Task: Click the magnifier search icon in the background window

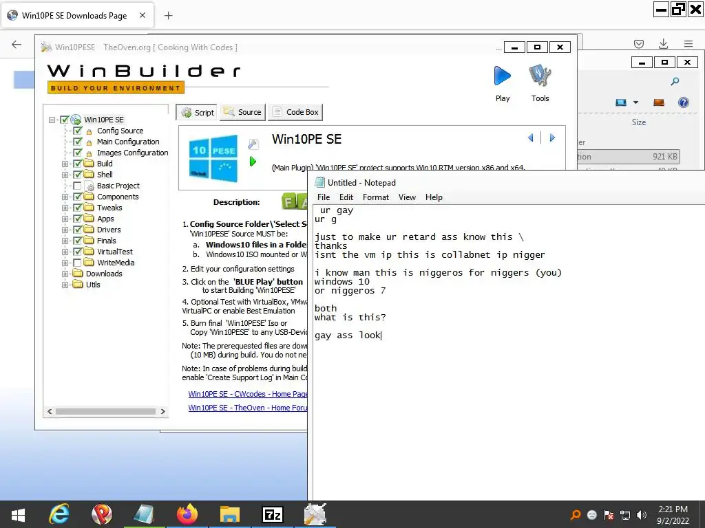Action: tap(675, 81)
